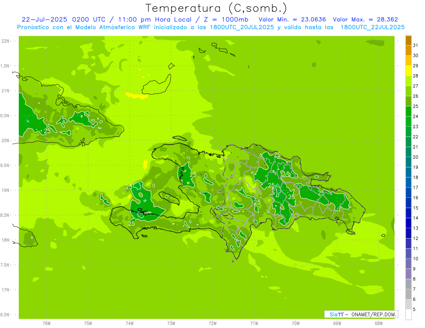Click the lime swatch between 27 and 28

(408, 81)
